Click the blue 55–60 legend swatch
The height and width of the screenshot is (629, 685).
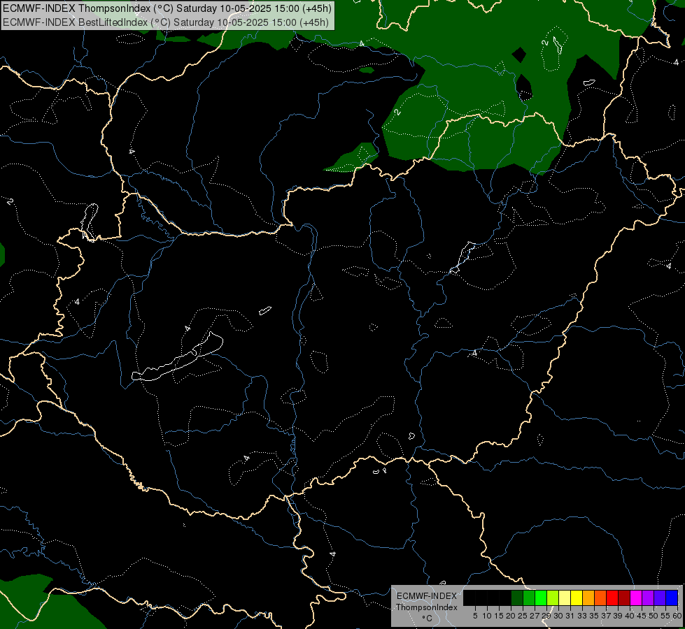coord(672,598)
